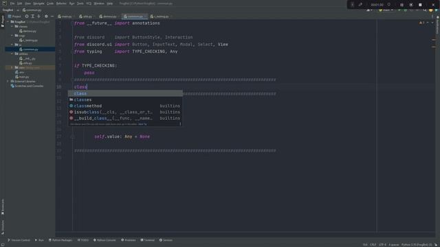Collapse the FrogBot root project node
This screenshot has height=247, width=440.
[8, 21]
